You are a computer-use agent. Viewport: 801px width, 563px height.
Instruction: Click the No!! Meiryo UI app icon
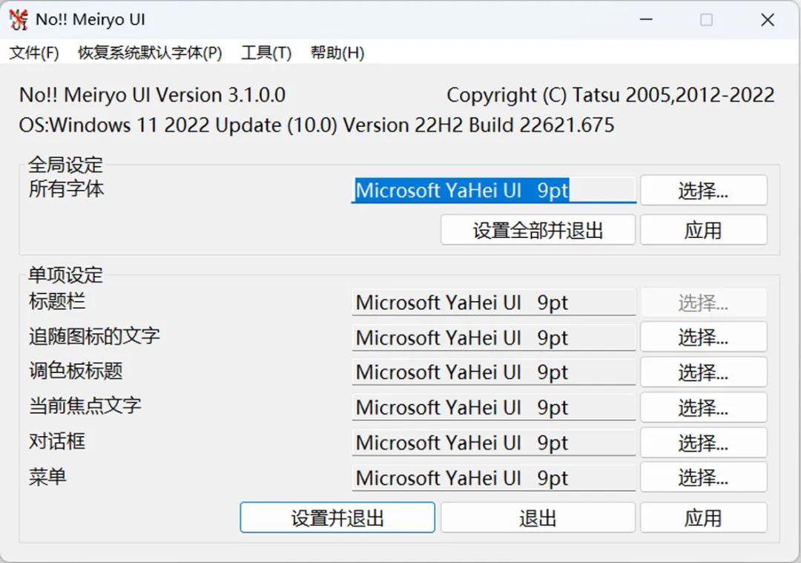click(19, 19)
